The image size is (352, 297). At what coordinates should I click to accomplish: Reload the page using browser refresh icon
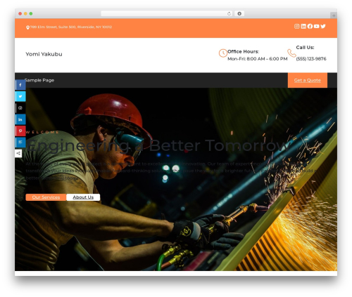(229, 14)
